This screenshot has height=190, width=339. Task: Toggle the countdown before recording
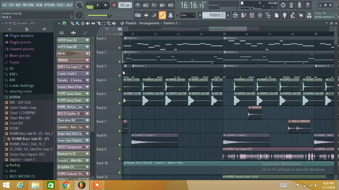pyautogui.click(x=154, y=5)
